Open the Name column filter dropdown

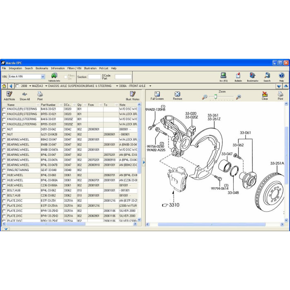[x=38, y=105]
